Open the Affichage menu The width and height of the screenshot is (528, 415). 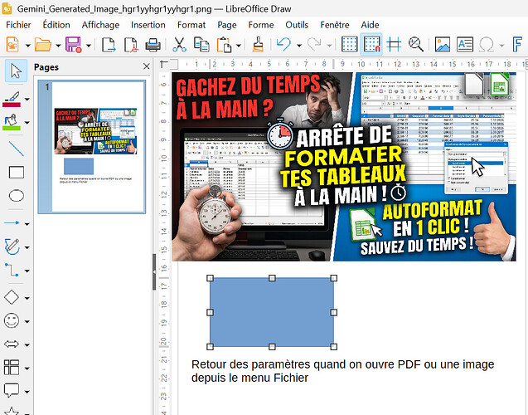coord(100,25)
